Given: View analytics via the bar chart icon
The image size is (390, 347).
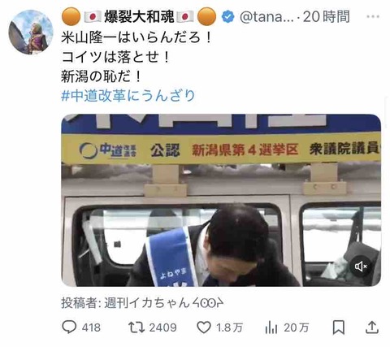Looking at the screenshot, I should click(x=271, y=327).
